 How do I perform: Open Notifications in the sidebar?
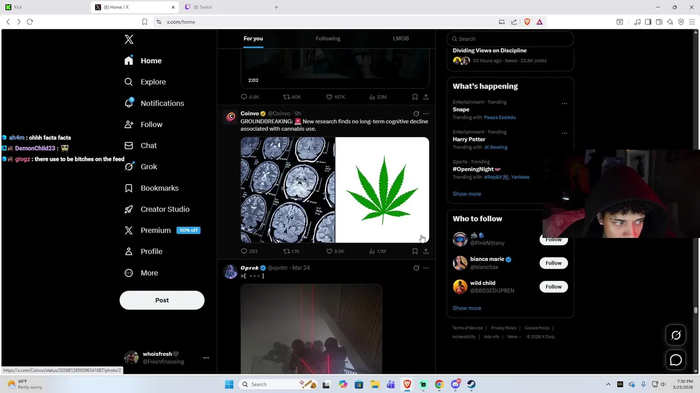click(154, 103)
